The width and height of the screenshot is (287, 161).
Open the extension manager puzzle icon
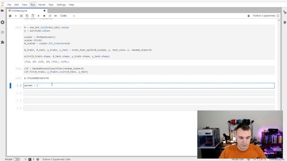[2, 42]
